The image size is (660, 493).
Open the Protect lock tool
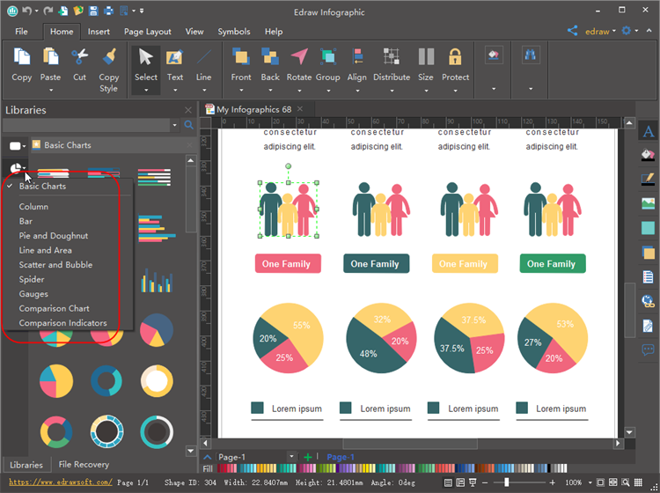455,58
